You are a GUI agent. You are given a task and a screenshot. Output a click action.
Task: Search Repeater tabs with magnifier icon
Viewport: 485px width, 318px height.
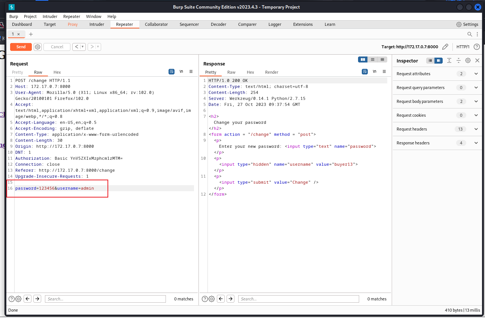click(470, 34)
